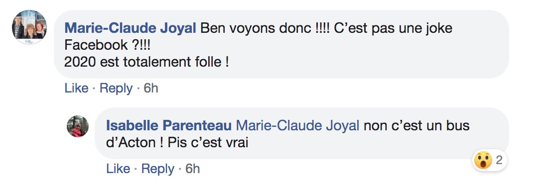The image size is (543, 189).
Task: Click the "Pis c'est vrai" text
Action: (208, 143)
